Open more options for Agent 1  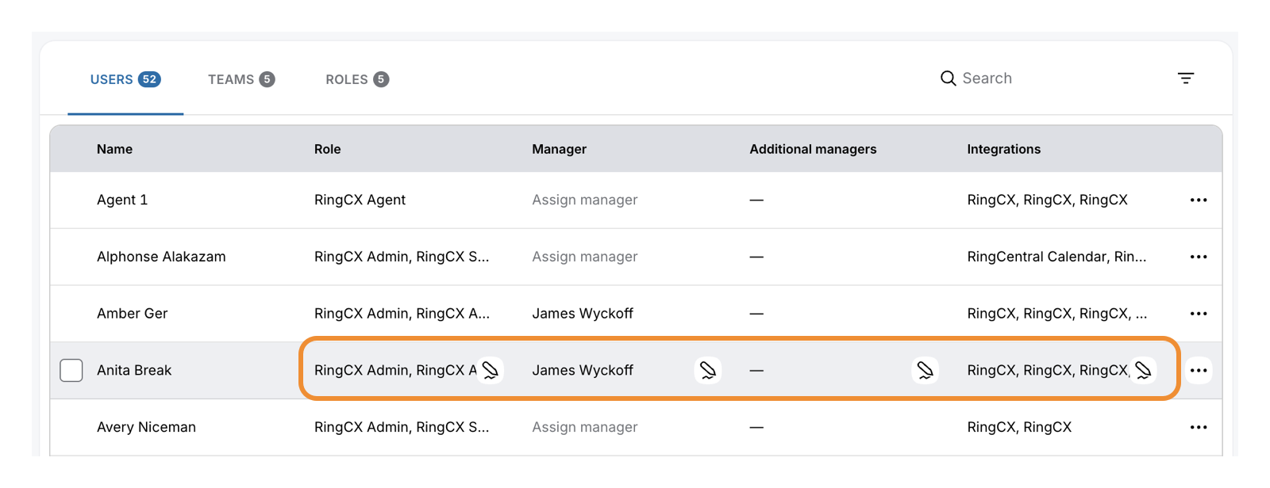1199,200
